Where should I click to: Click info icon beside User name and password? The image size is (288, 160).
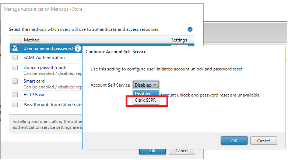tap(78, 48)
